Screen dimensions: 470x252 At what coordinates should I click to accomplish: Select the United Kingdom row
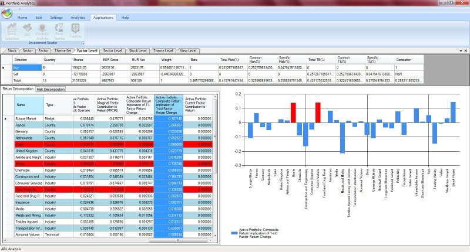point(108,151)
